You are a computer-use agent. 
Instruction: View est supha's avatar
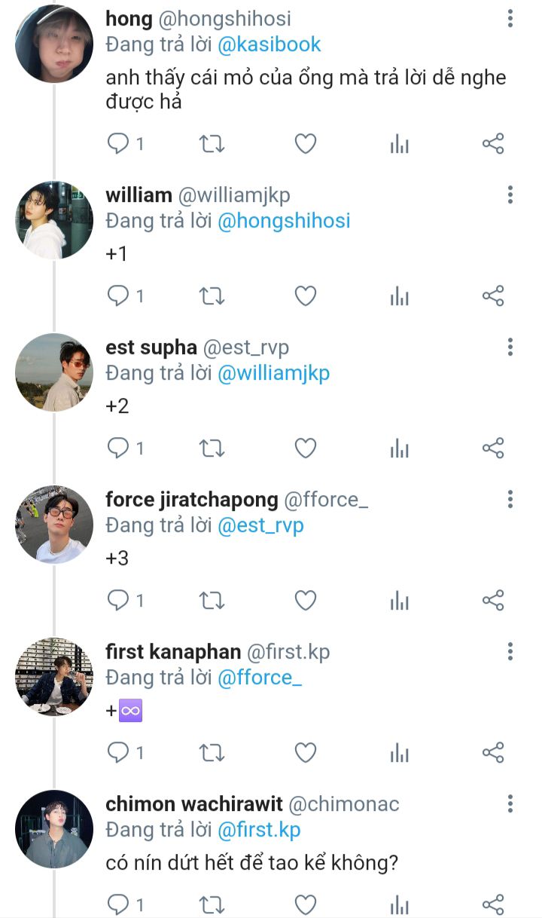(54, 372)
